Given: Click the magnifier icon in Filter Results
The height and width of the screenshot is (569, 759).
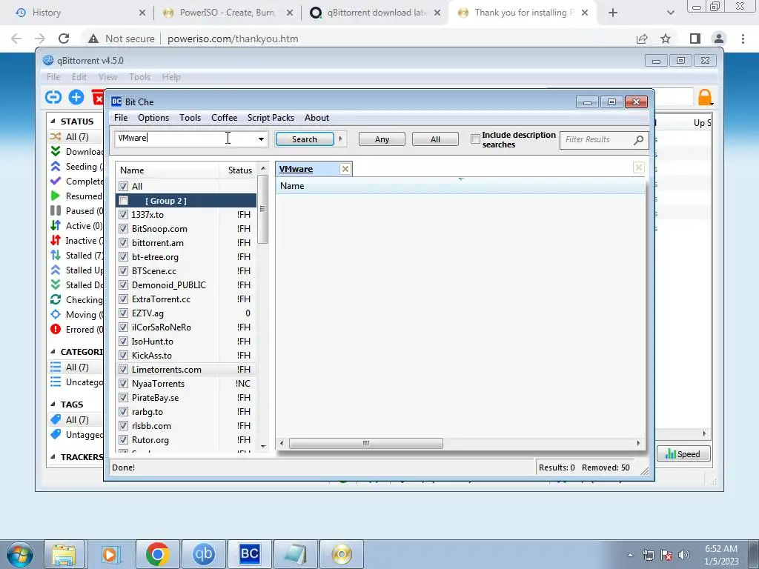Looking at the screenshot, I should coord(638,140).
